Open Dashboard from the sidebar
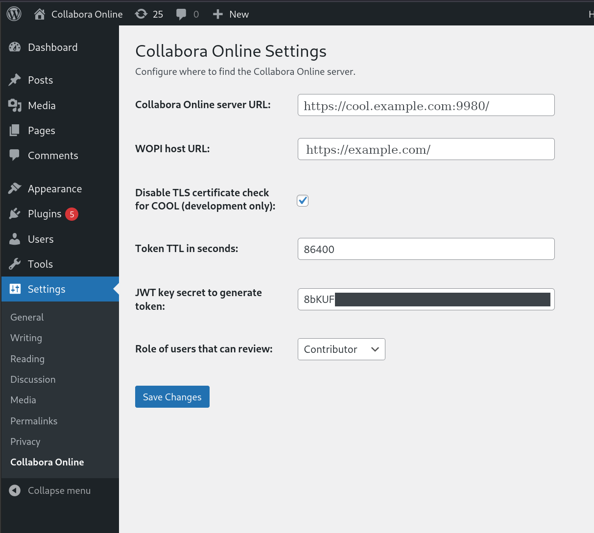This screenshot has height=533, width=594. click(52, 47)
